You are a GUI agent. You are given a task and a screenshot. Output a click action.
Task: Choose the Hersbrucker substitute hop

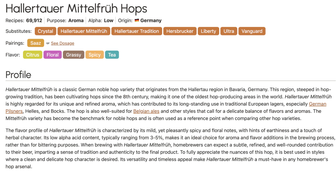click(180, 31)
